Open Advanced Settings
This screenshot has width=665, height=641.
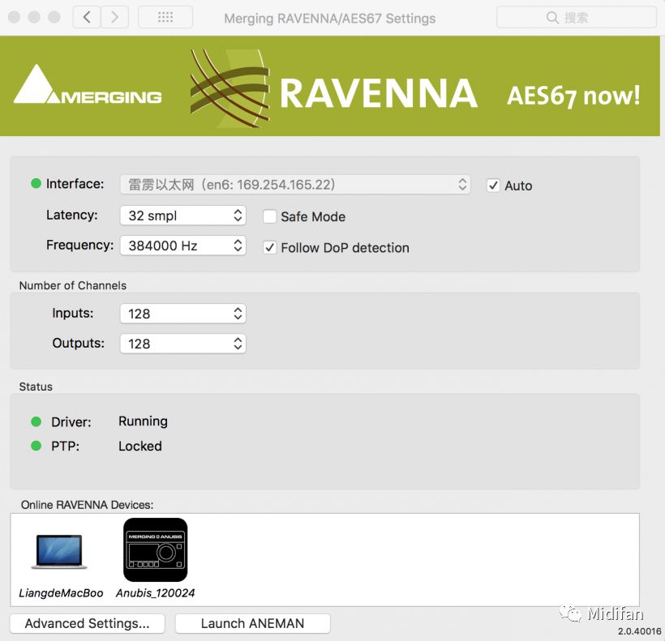[x=88, y=623]
